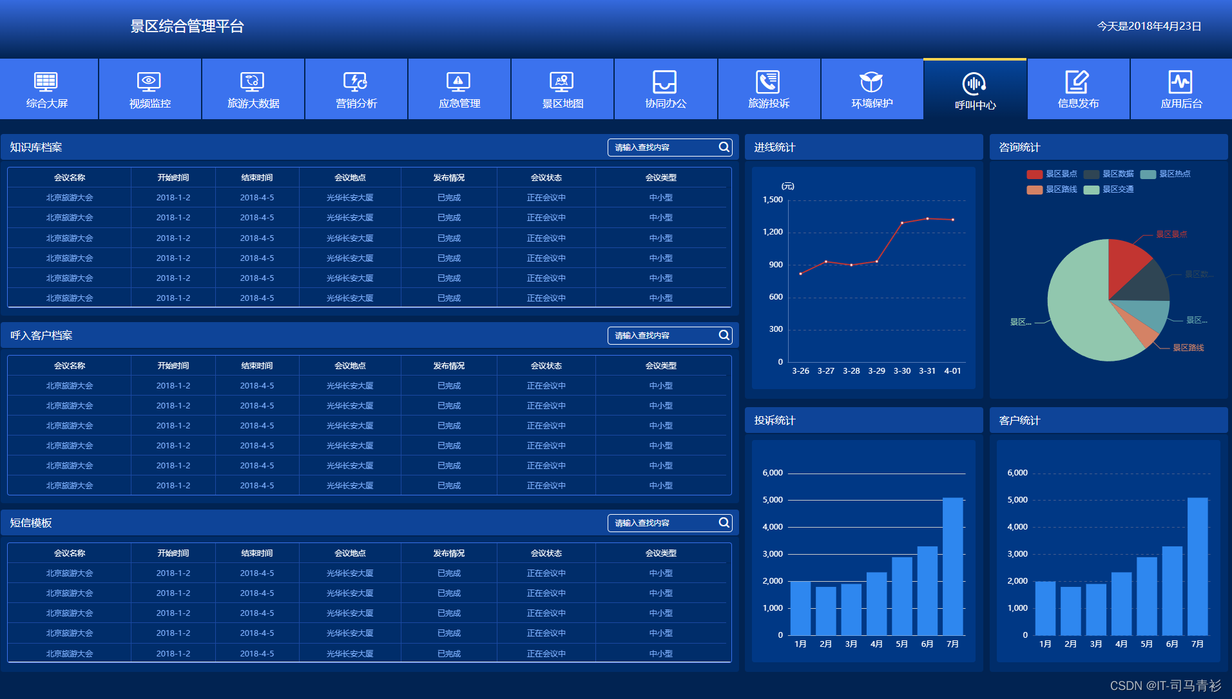The height and width of the screenshot is (699, 1232).
Task: Click the search button in 呼入客户档案 panel
Action: point(723,335)
